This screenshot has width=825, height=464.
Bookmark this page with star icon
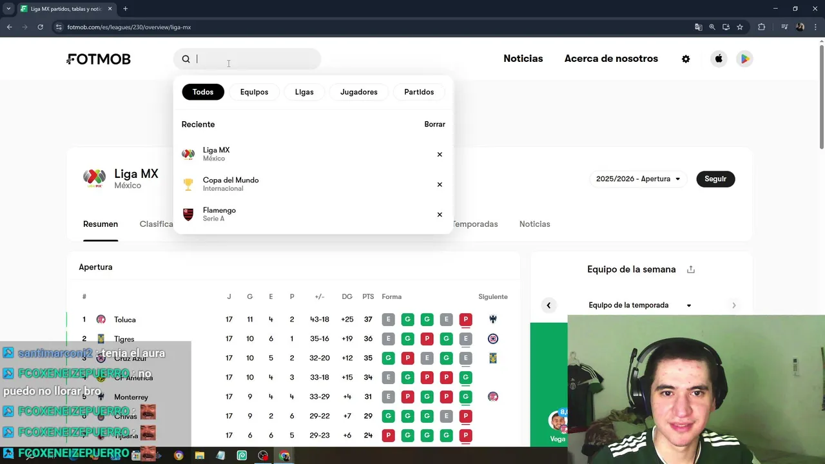[740, 27]
